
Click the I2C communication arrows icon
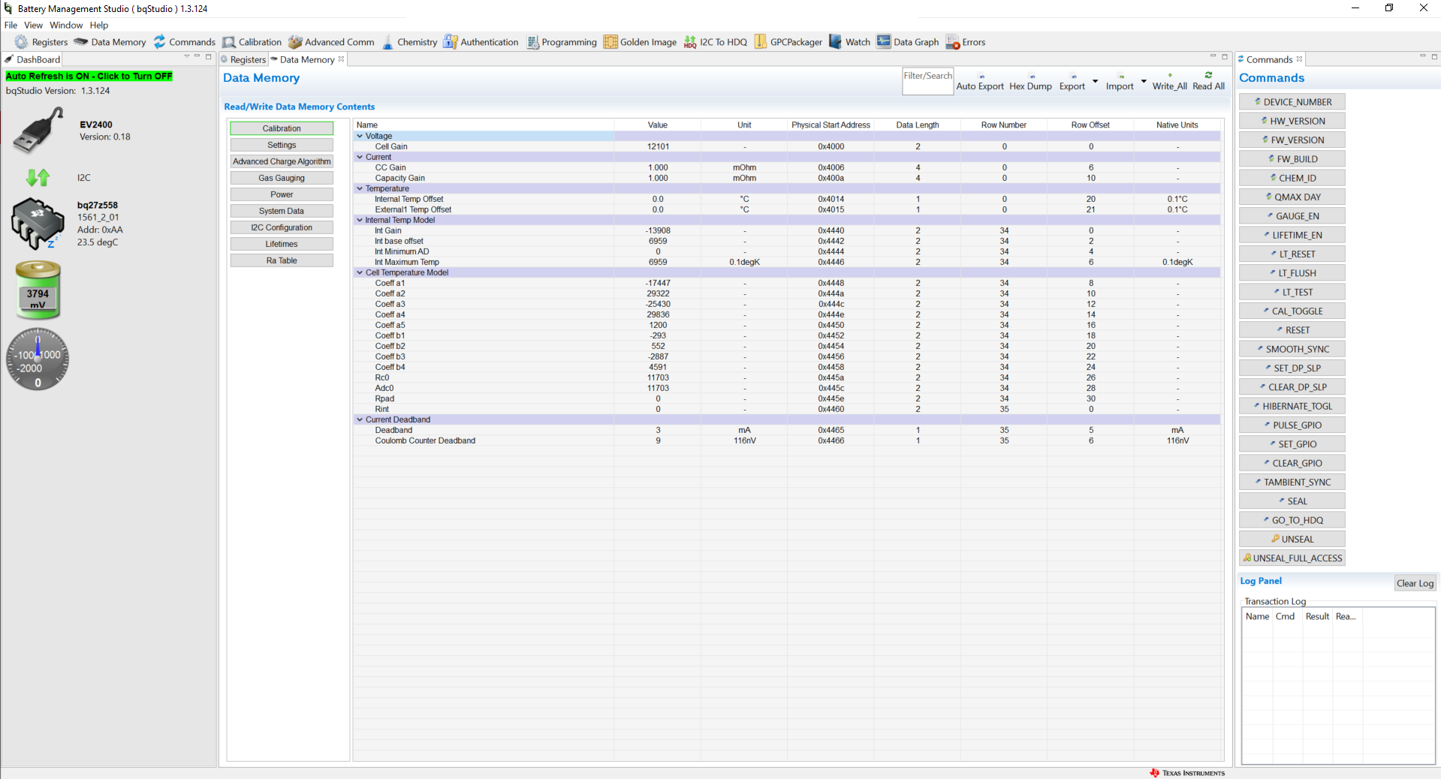click(x=38, y=178)
